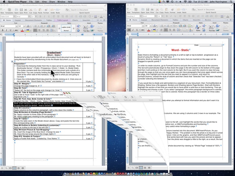Click Cut scissors icon in left Gradesheet window
The image size is (235, 176).
[x=31, y=10]
